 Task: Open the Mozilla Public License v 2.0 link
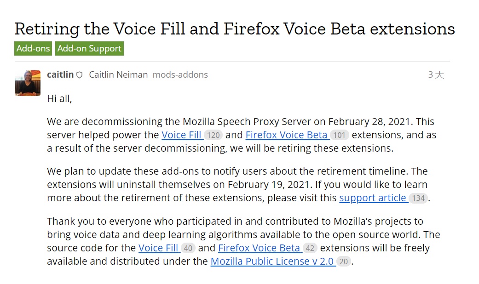pos(272,261)
